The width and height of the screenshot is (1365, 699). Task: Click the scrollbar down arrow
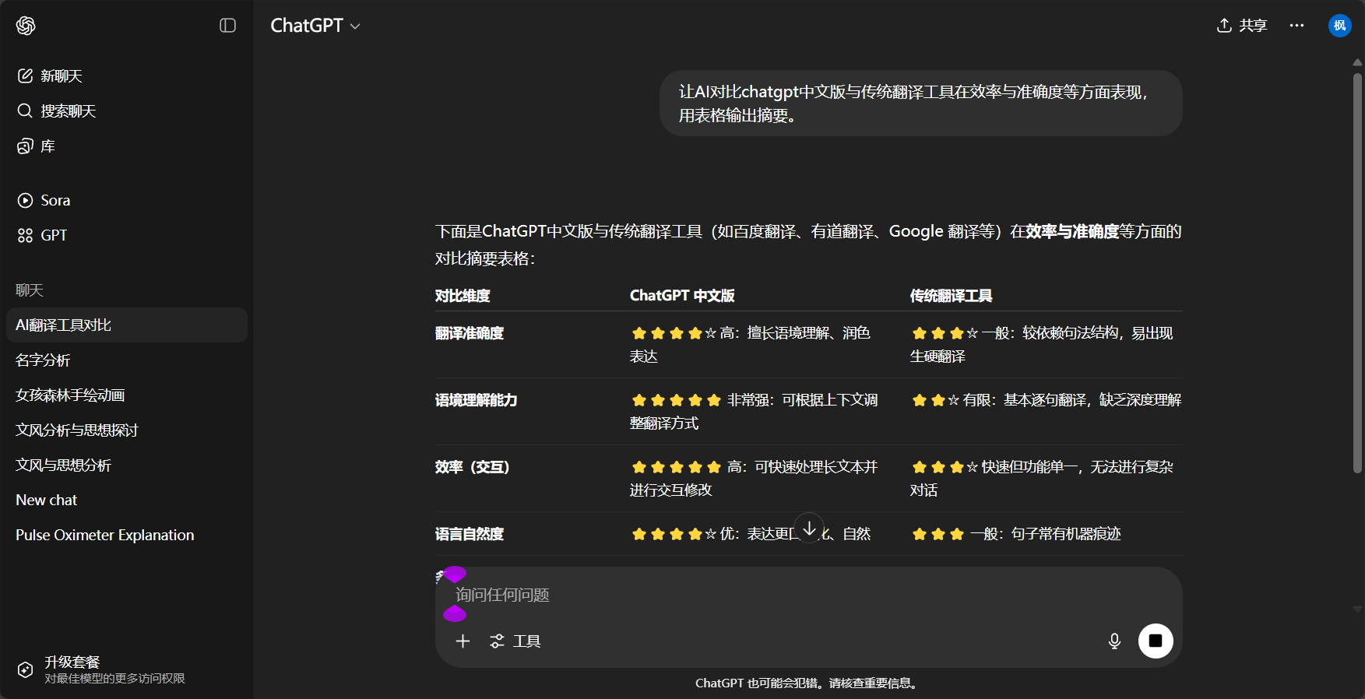(x=1357, y=609)
